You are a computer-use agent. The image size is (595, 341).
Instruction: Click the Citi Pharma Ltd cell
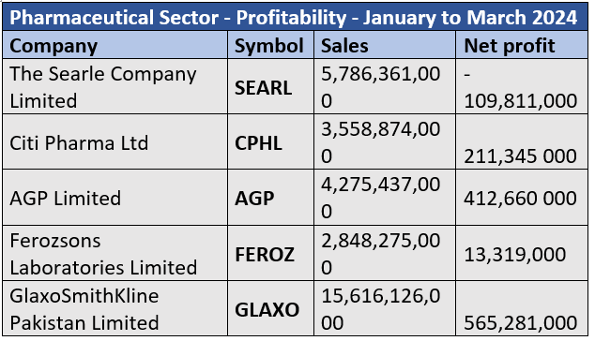pos(115,142)
